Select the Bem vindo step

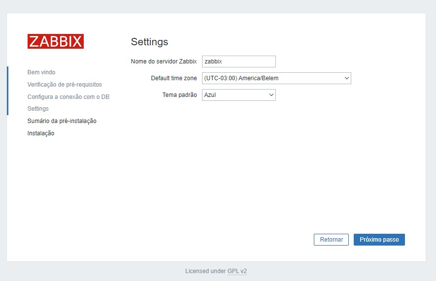point(41,72)
